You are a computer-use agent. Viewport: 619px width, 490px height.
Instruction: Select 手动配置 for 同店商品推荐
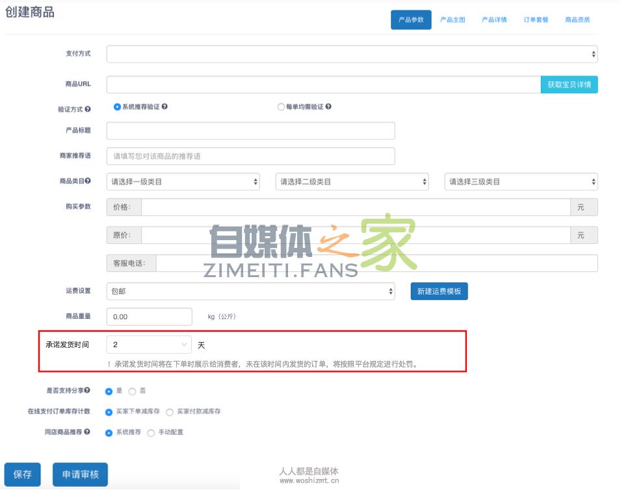tap(151, 433)
